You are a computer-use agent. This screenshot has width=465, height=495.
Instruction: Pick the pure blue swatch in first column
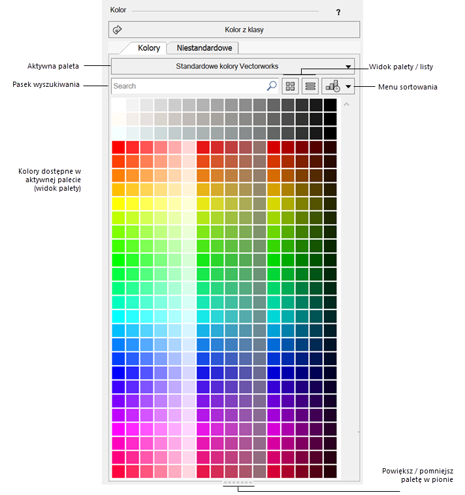(x=118, y=372)
